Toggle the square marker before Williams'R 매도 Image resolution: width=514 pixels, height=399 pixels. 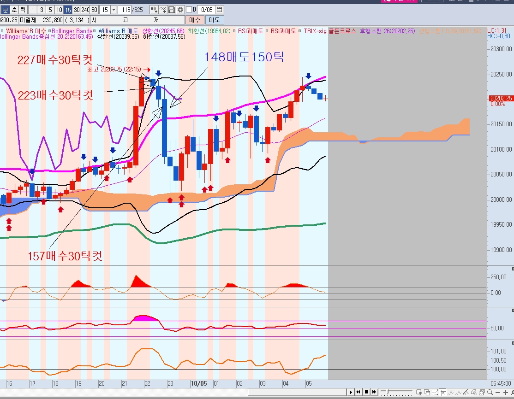click(x=95, y=31)
